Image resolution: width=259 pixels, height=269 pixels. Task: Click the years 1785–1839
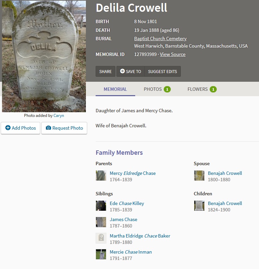coord(121,210)
